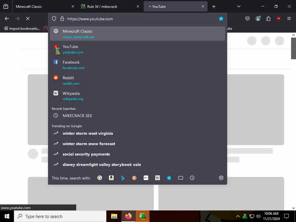Choose trending winter storm west virginia
Image resolution: width=296 pixels, height=222 pixels.
137,133
